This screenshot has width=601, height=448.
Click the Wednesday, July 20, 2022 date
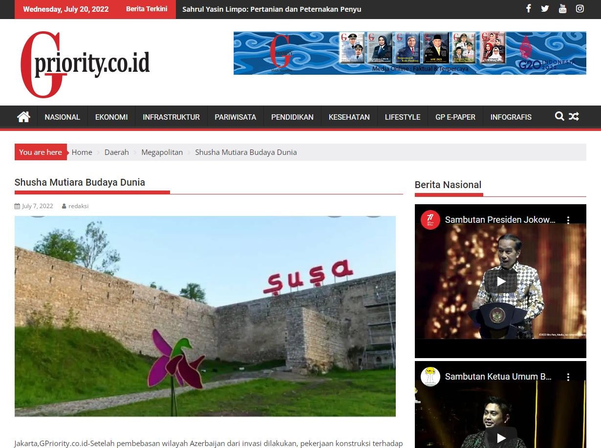click(x=66, y=9)
